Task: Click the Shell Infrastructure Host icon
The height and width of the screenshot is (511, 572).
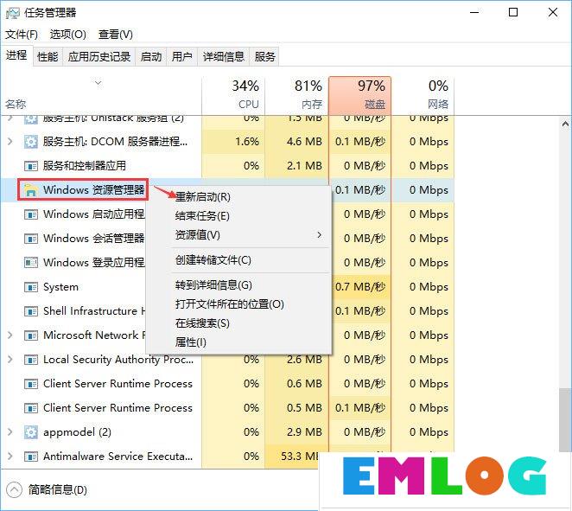Action: [30, 311]
